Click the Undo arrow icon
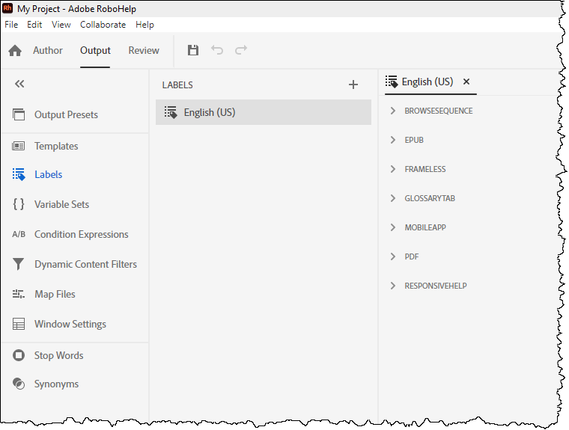Viewport: 569px width, 430px height. (217, 51)
